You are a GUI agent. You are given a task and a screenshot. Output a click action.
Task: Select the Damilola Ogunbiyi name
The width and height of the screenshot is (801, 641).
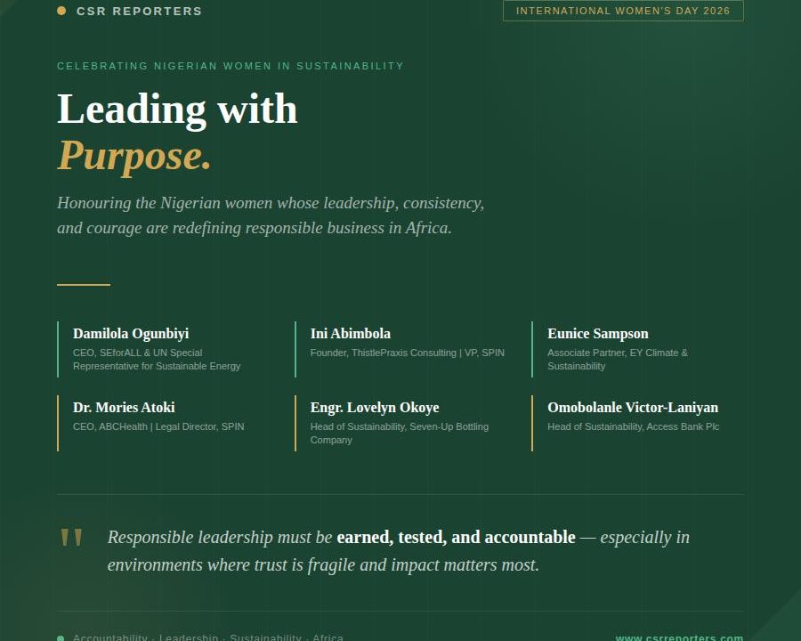[131, 334]
